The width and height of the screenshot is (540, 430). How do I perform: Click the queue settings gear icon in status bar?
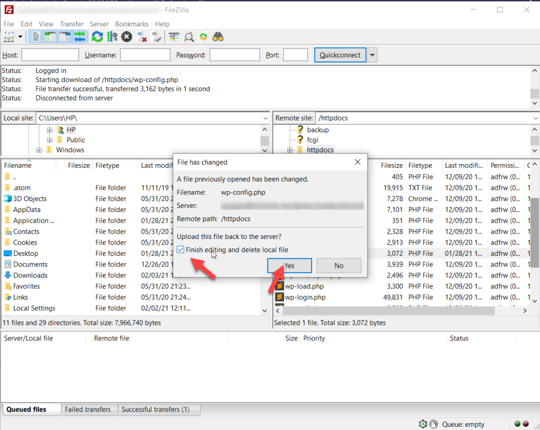click(423, 424)
